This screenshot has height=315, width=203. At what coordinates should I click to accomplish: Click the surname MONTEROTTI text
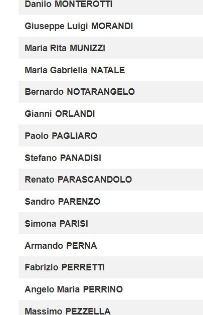pyautogui.click(x=84, y=4)
